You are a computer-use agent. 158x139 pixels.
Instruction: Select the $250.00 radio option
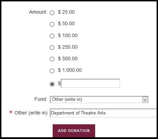52,47
